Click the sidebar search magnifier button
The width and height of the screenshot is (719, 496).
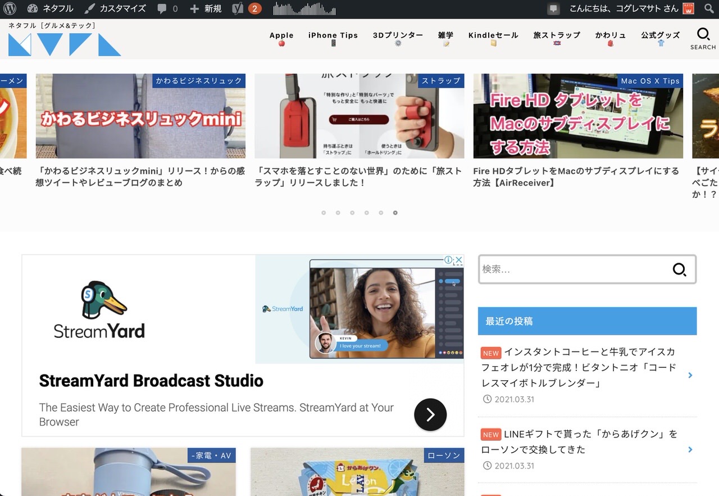click(680, 269)
